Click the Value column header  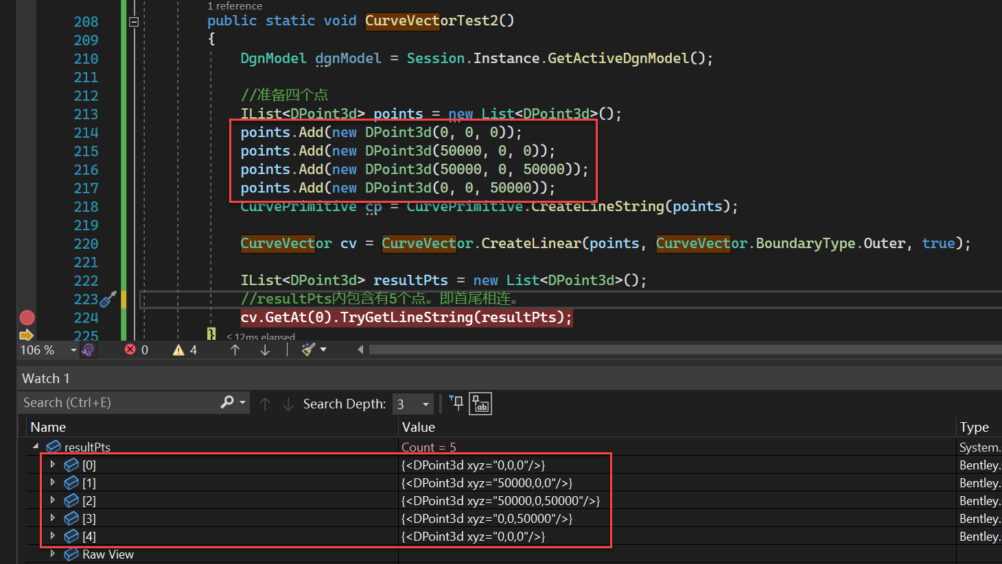(419, 427)
